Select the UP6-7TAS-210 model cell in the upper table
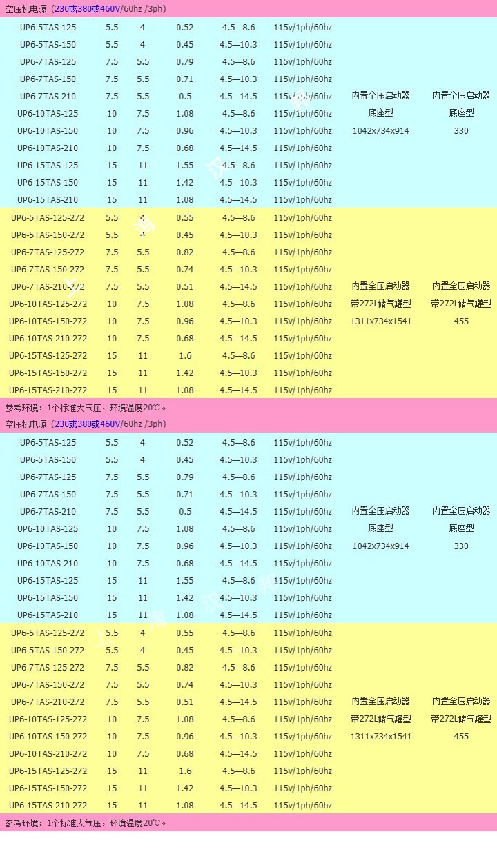This screenshot has height=854, width=497. click(48, 97)
